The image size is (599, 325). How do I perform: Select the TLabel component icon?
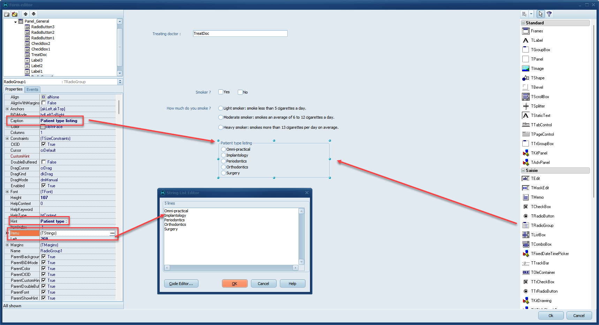[525, 40]
